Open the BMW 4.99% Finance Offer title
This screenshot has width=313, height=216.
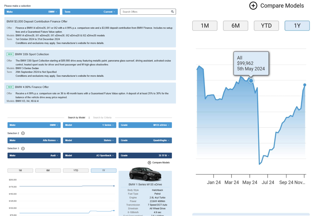32,87
